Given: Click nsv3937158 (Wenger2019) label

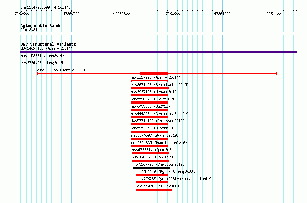Looking at the screenshot, I should [155, 92].
